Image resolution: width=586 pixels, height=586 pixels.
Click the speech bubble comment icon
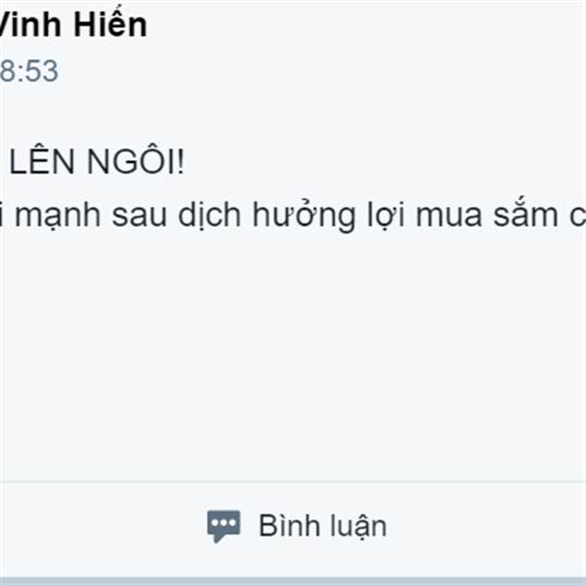click(224, 525)
